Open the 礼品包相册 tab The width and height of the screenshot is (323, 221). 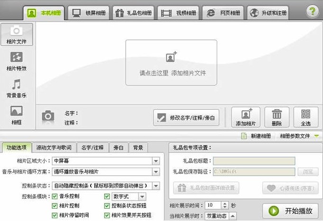(x=133, y=13)
